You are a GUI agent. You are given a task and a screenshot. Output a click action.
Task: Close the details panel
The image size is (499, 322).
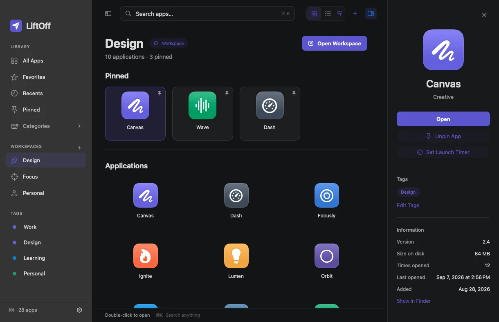[x=484, y=15]
